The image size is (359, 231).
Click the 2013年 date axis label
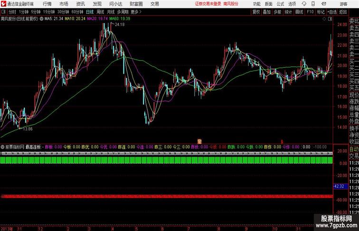pyautogui.click(x=7, y=229)
